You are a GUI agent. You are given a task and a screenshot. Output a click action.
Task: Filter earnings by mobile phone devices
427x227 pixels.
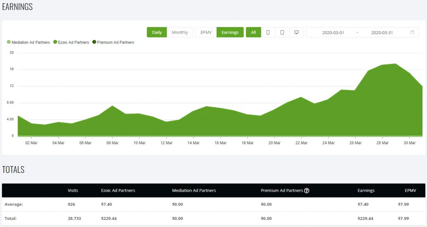pyautogui.click(x=268, y=32)
